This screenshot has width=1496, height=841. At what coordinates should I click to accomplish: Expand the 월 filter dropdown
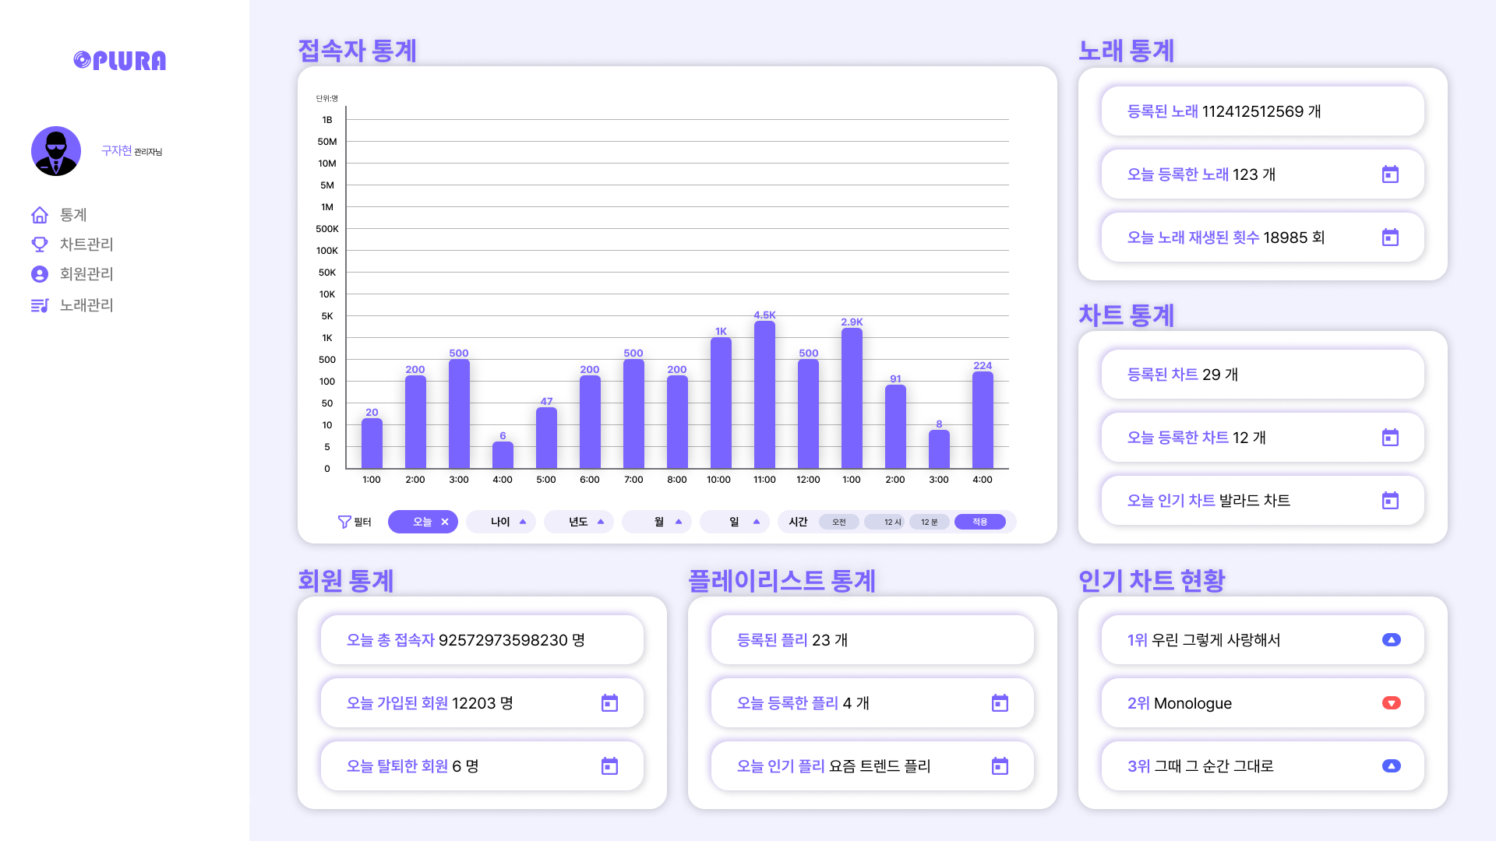coord(679,522)
